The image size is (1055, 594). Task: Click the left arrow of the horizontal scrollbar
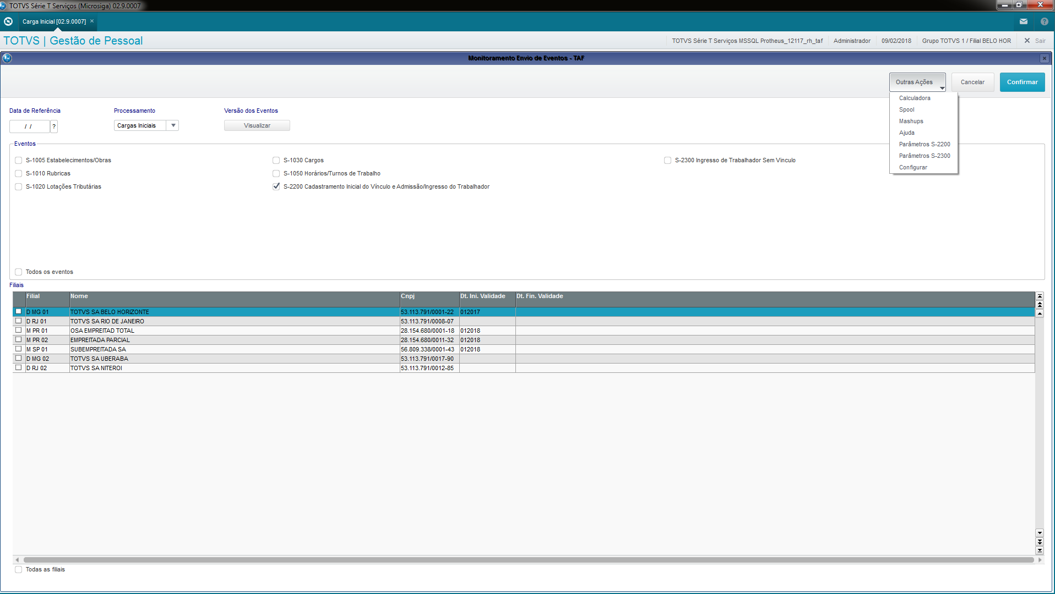17,560
